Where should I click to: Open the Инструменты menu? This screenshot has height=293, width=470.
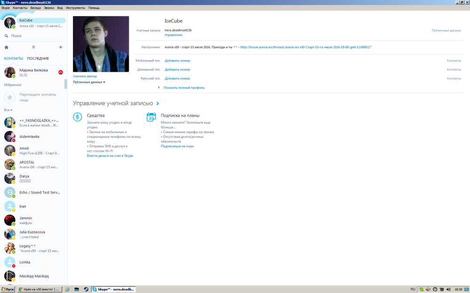point(76,8)
